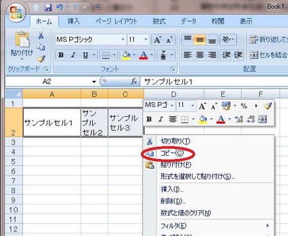Toggle Bold in ribbon font group

pyautogui.click(x=61, y=55)
